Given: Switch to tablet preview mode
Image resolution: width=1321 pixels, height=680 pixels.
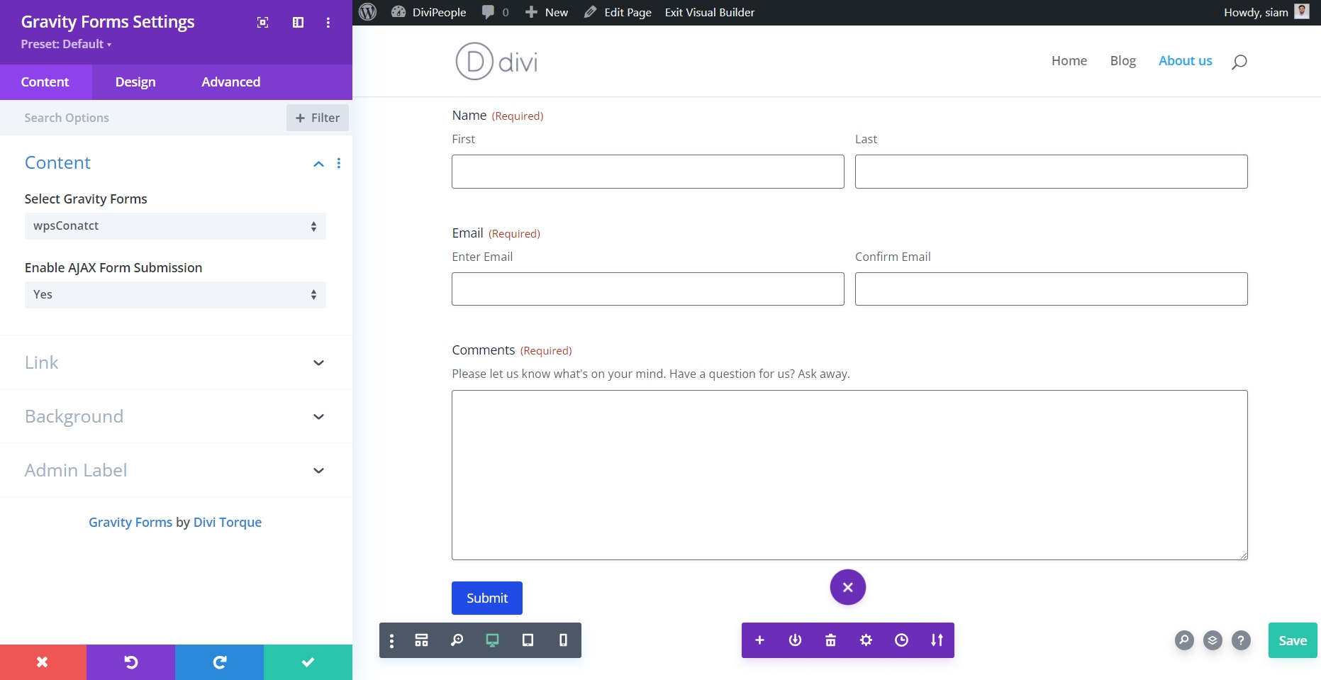Looking at the screenshot, I should (x=528, y=640).
